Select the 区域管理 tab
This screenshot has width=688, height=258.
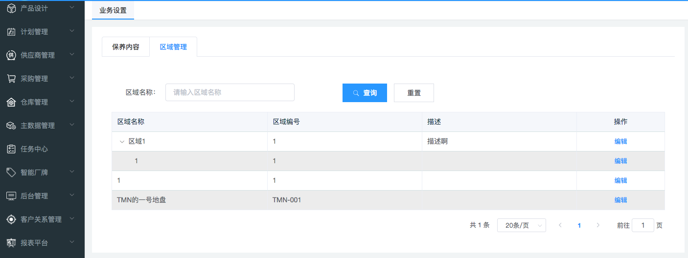[x=173, y=47]
